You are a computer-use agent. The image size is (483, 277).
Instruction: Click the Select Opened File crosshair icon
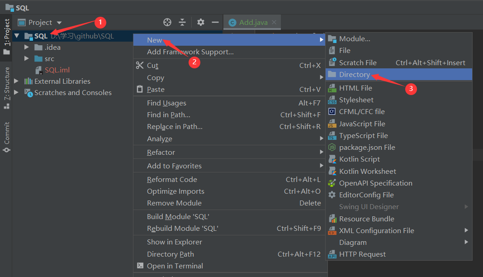[x=167, y=22]
